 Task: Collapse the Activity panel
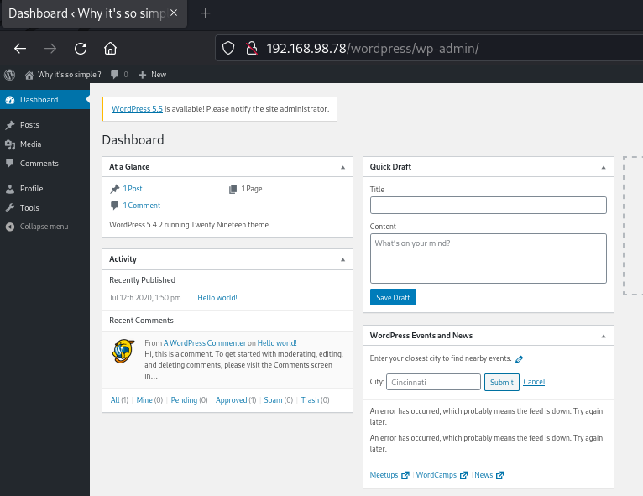[x=342, y=259]
